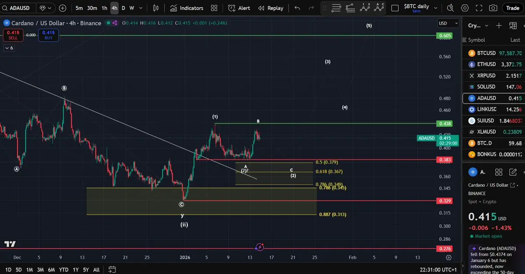Image resolution: width=525 pixels, height=274 pixels.
Task: Open the indicator templates grid icon
Action: pos(214,8)
